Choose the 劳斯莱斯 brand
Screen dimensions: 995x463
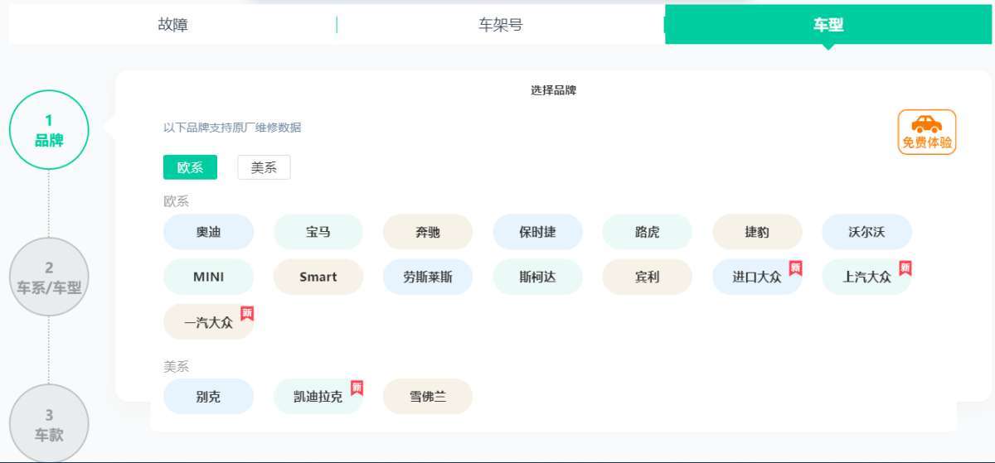(x=428, y=277)
